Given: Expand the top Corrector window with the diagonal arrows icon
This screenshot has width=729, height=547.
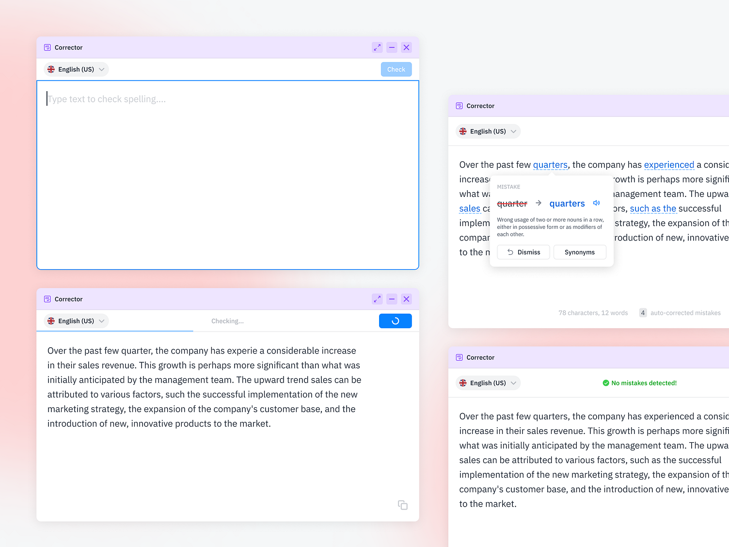Looking at the screenshot, I should (377, 47).
